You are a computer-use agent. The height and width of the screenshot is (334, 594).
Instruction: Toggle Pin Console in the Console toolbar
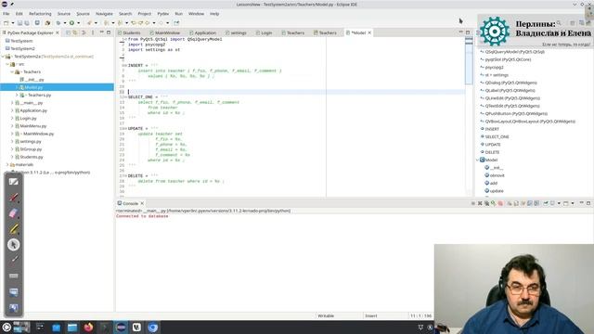point(546,204)
